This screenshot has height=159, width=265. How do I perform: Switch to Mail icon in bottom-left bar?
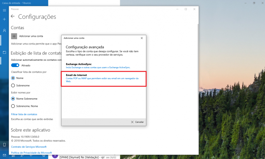tap(4, 155)
